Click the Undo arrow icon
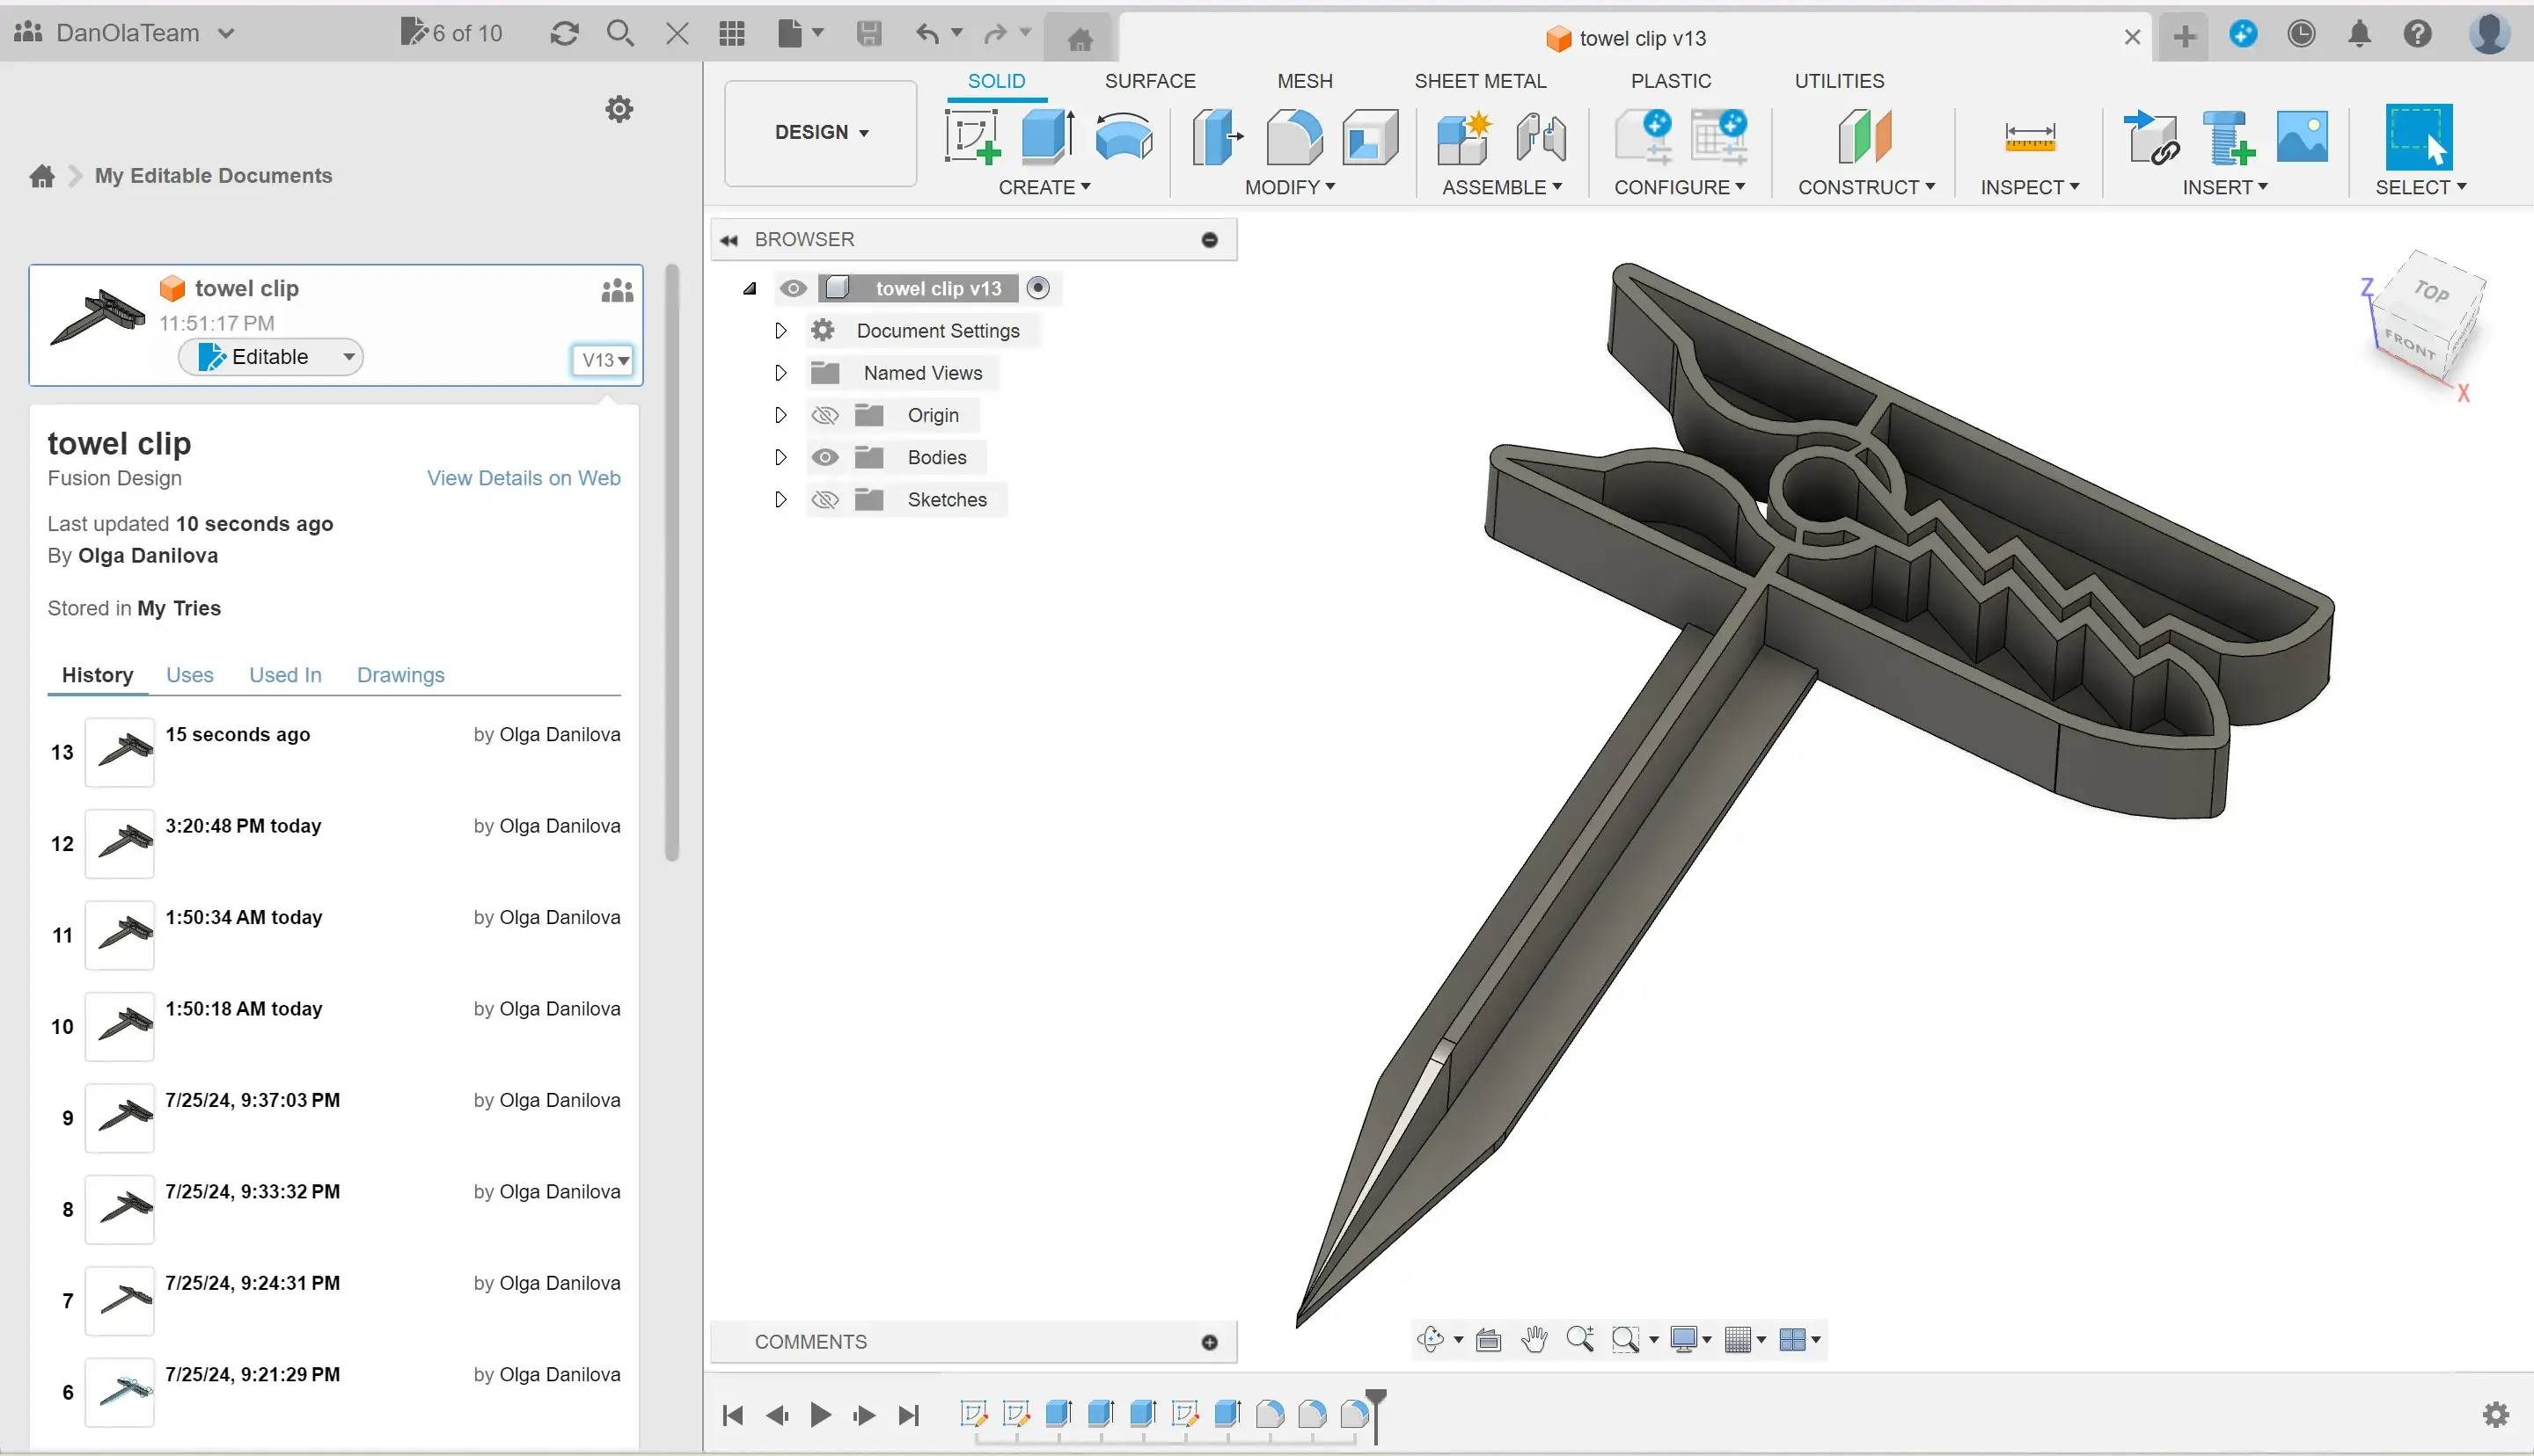Viewport: 2534px width, 1456px height. pyautogui.click(x=927, y=34)
